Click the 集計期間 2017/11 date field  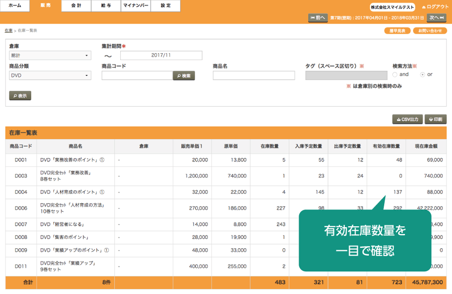point(161,55)
